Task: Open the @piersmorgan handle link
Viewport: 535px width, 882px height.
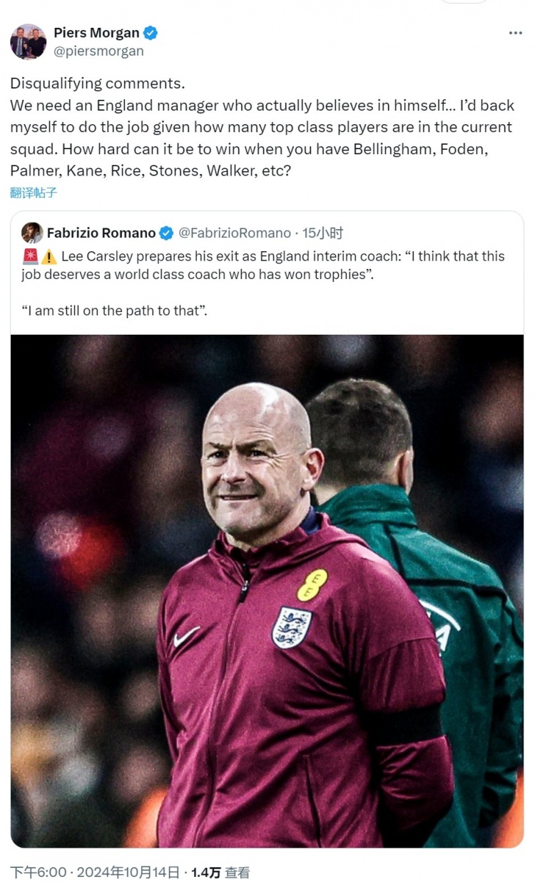Action: [x=98, y=51]
